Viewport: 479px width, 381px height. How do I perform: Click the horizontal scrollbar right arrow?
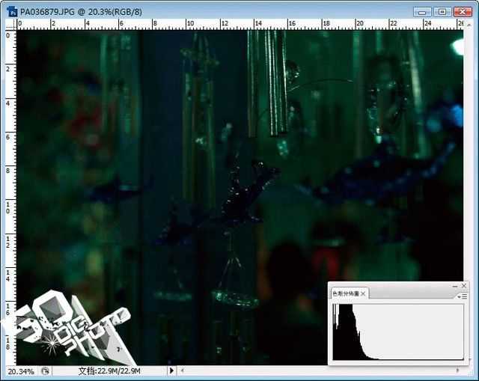click(457, 370)
